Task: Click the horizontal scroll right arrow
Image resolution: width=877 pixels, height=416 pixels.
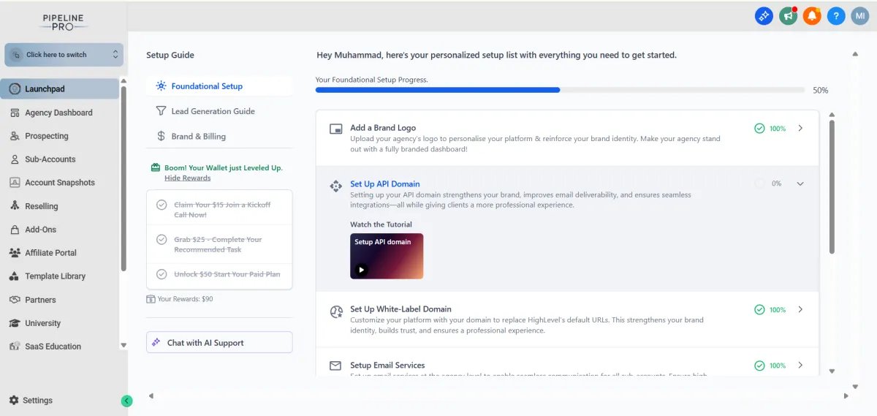Action: 846,396
